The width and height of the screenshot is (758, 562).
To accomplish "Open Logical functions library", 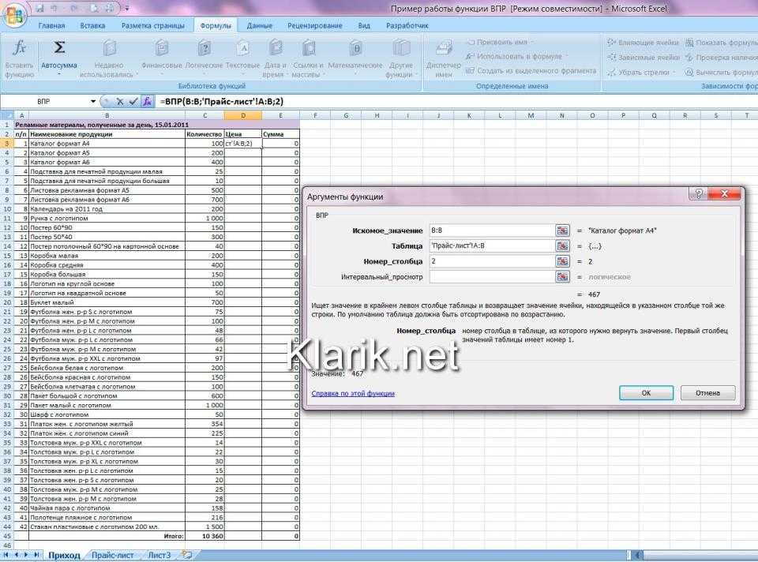I will click(204, 55).
